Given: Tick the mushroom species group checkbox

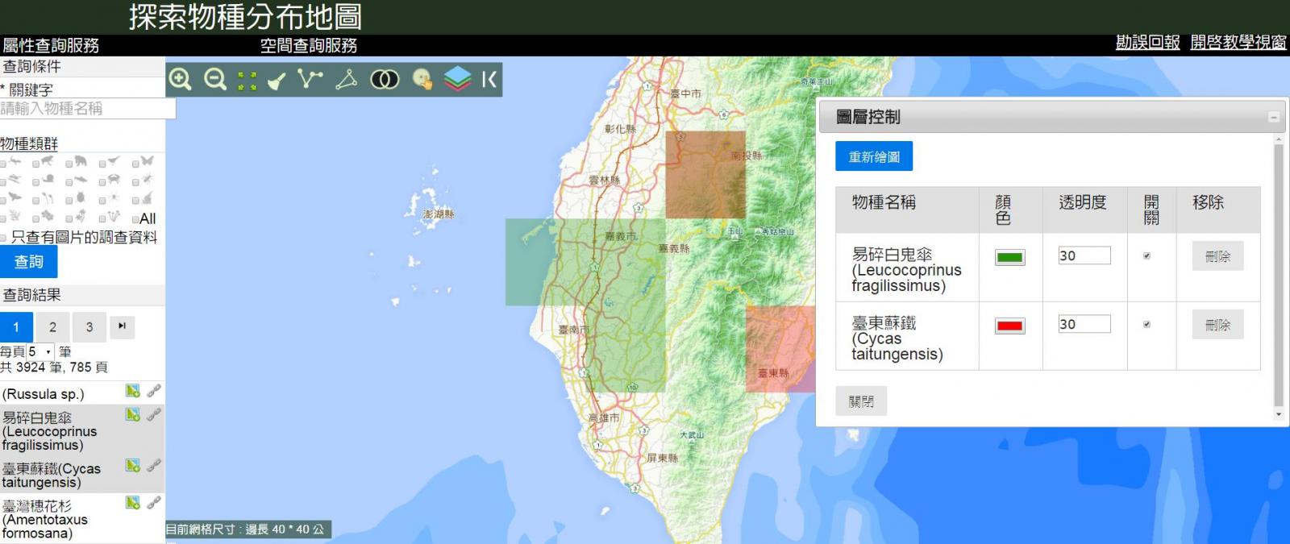Looking at the screenshot, I should pyautogui.click(x=102, y=219).
